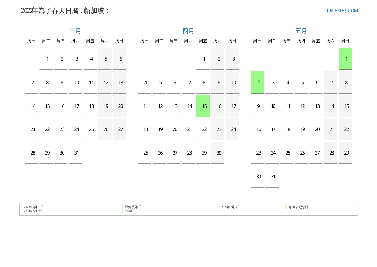The height and width of the screenshot is (267, 377).
Task: Select the green May 2 date cell
Action: tap(257, 83)
